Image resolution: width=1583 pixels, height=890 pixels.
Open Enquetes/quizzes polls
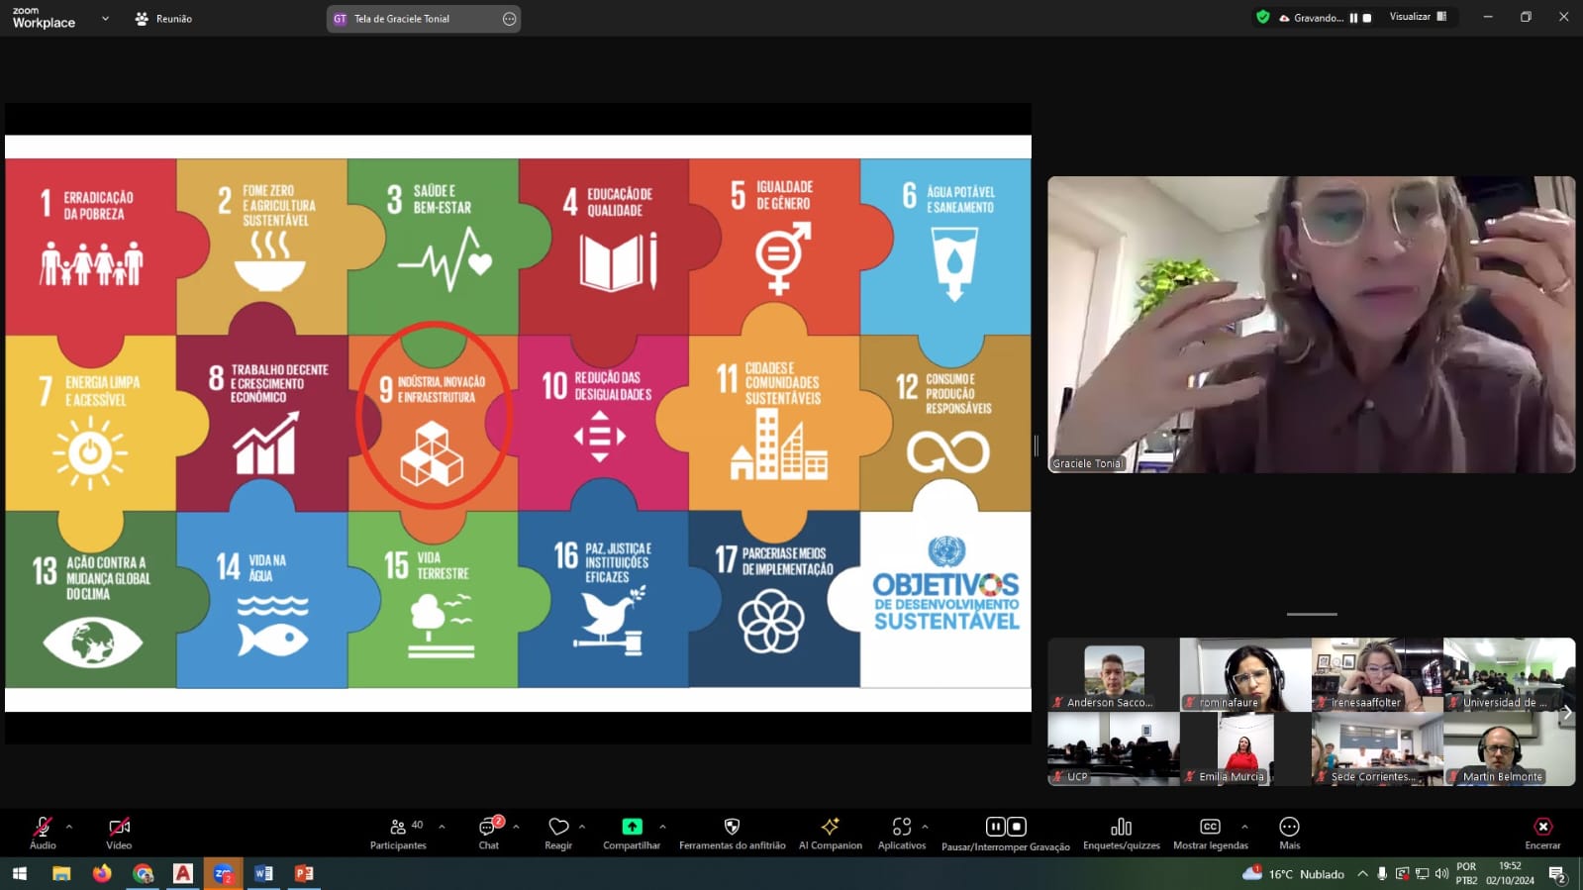point(1121,828)
